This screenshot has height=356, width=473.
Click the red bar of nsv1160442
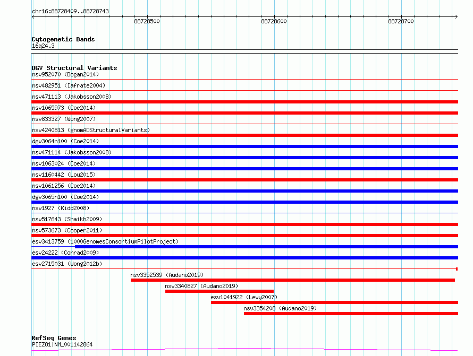click(244, 180)
